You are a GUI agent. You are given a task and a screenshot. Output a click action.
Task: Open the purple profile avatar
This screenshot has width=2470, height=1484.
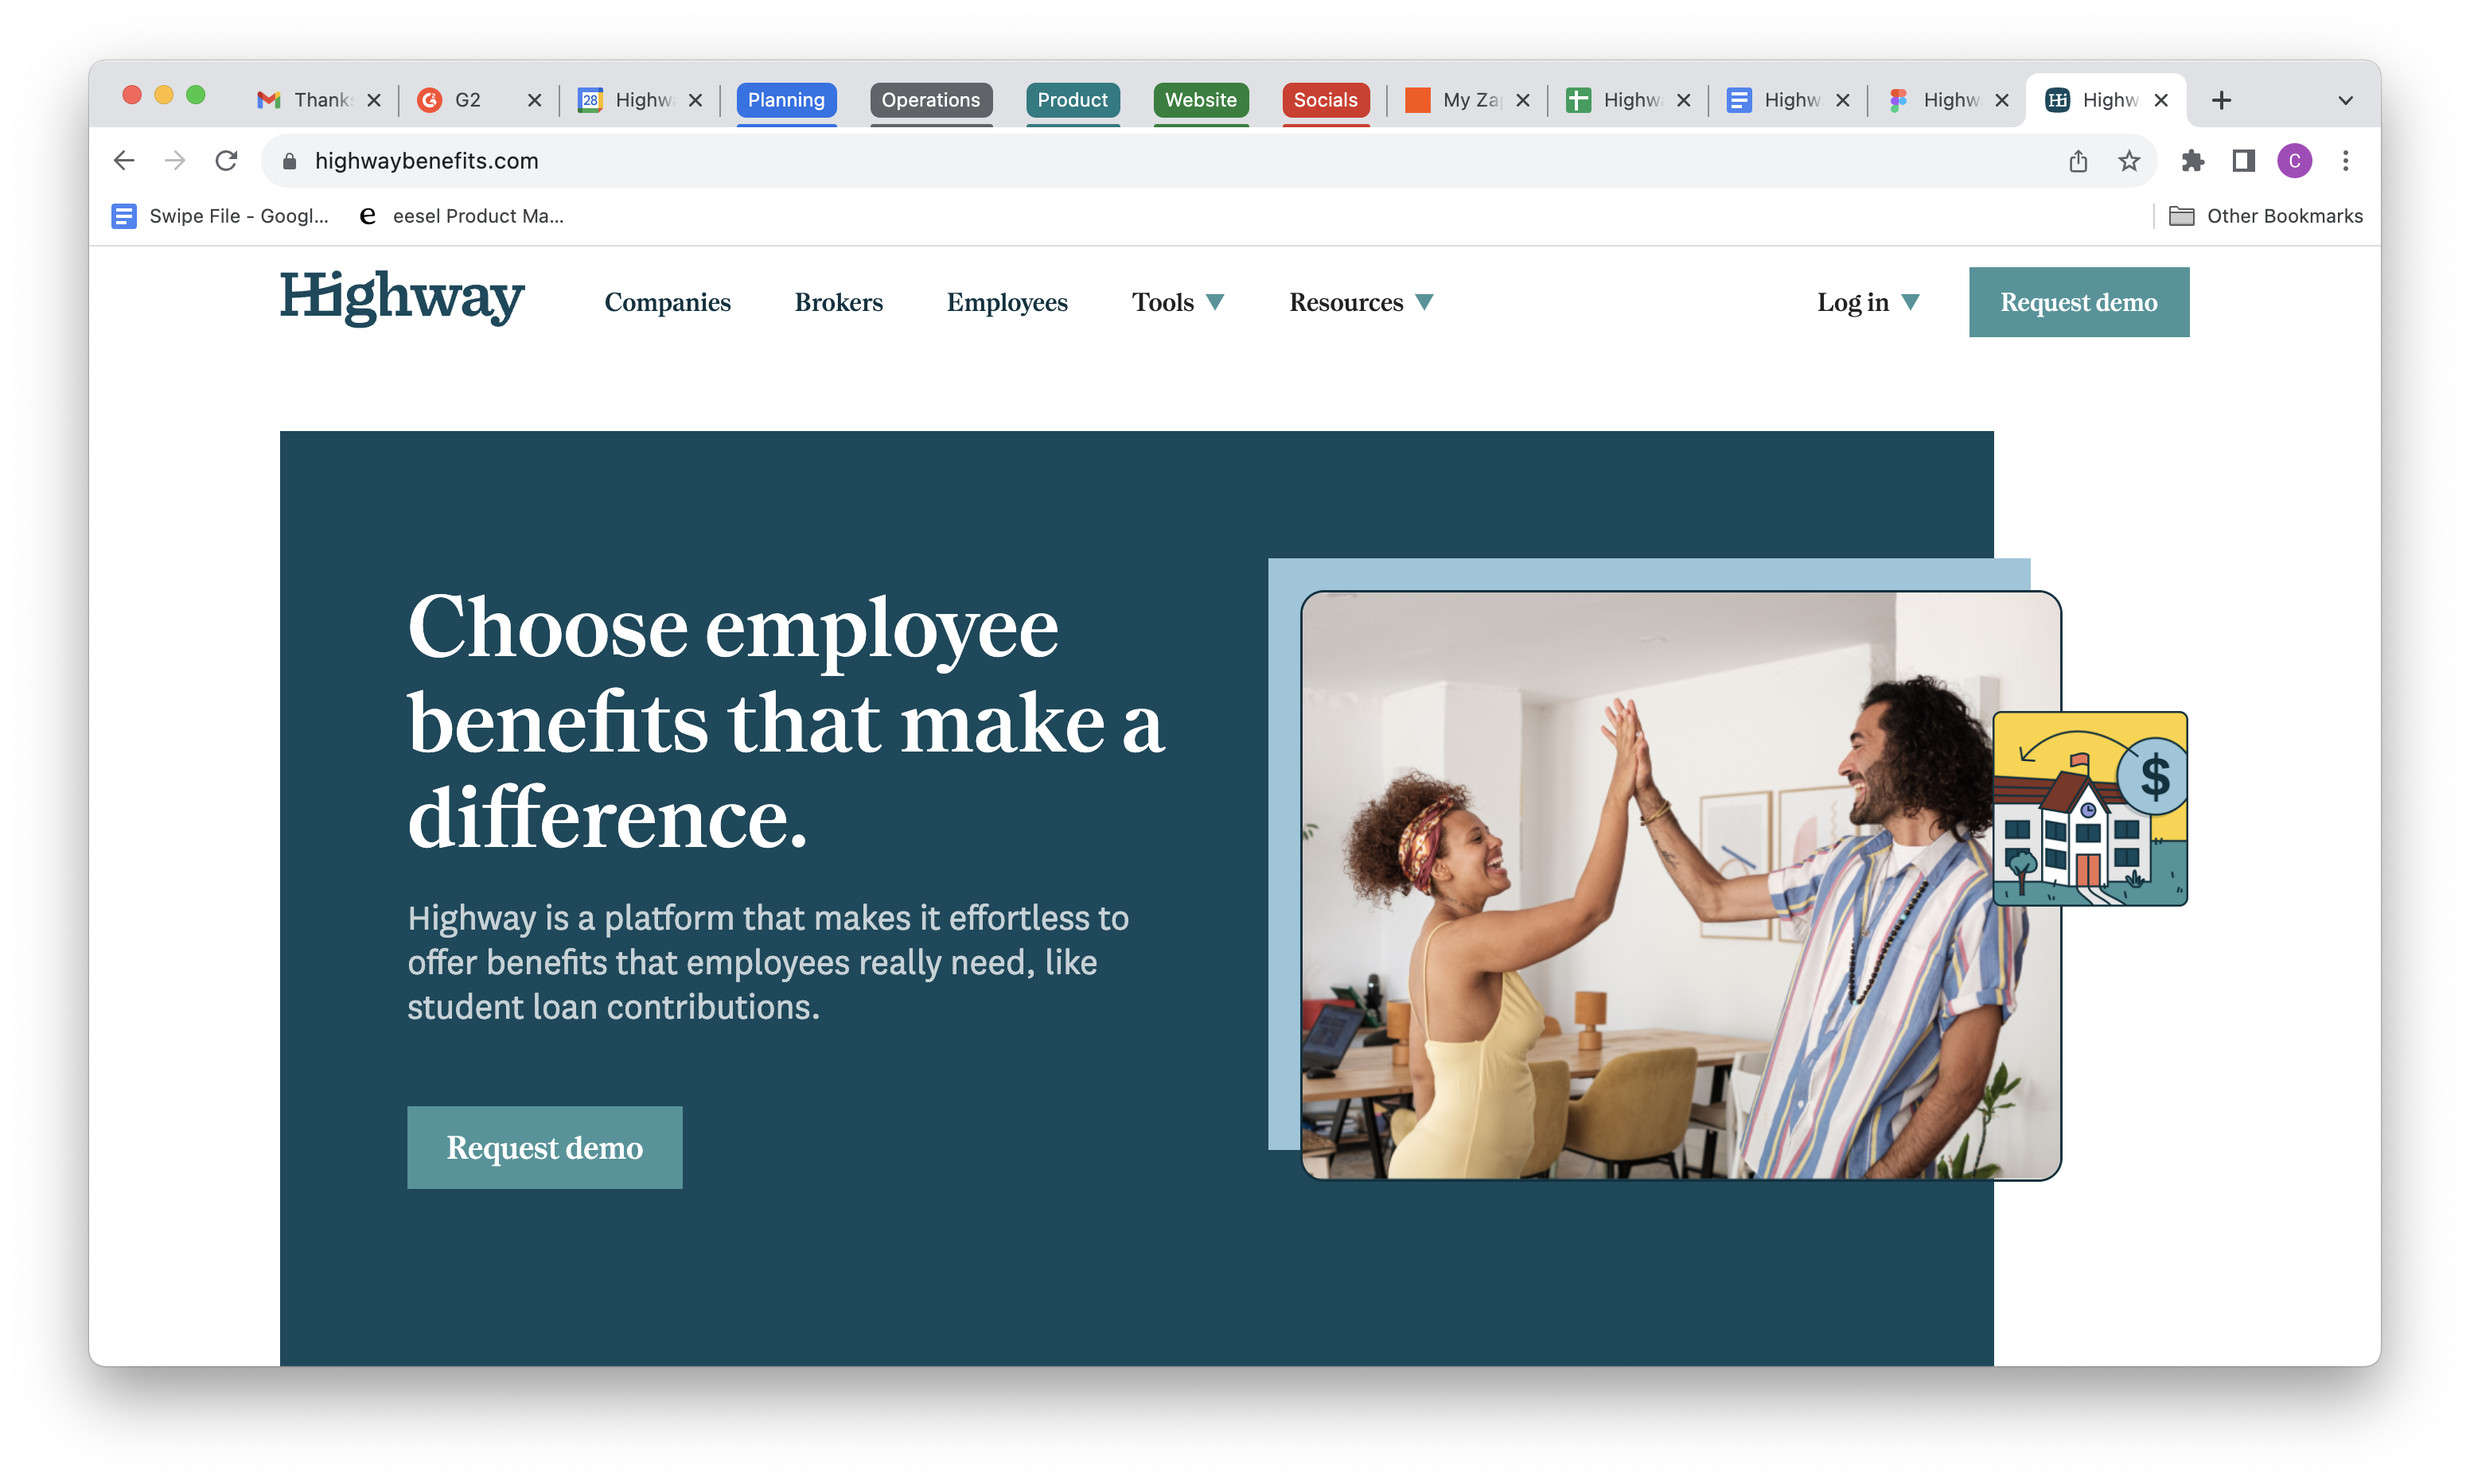click(x=2294, y=160)
